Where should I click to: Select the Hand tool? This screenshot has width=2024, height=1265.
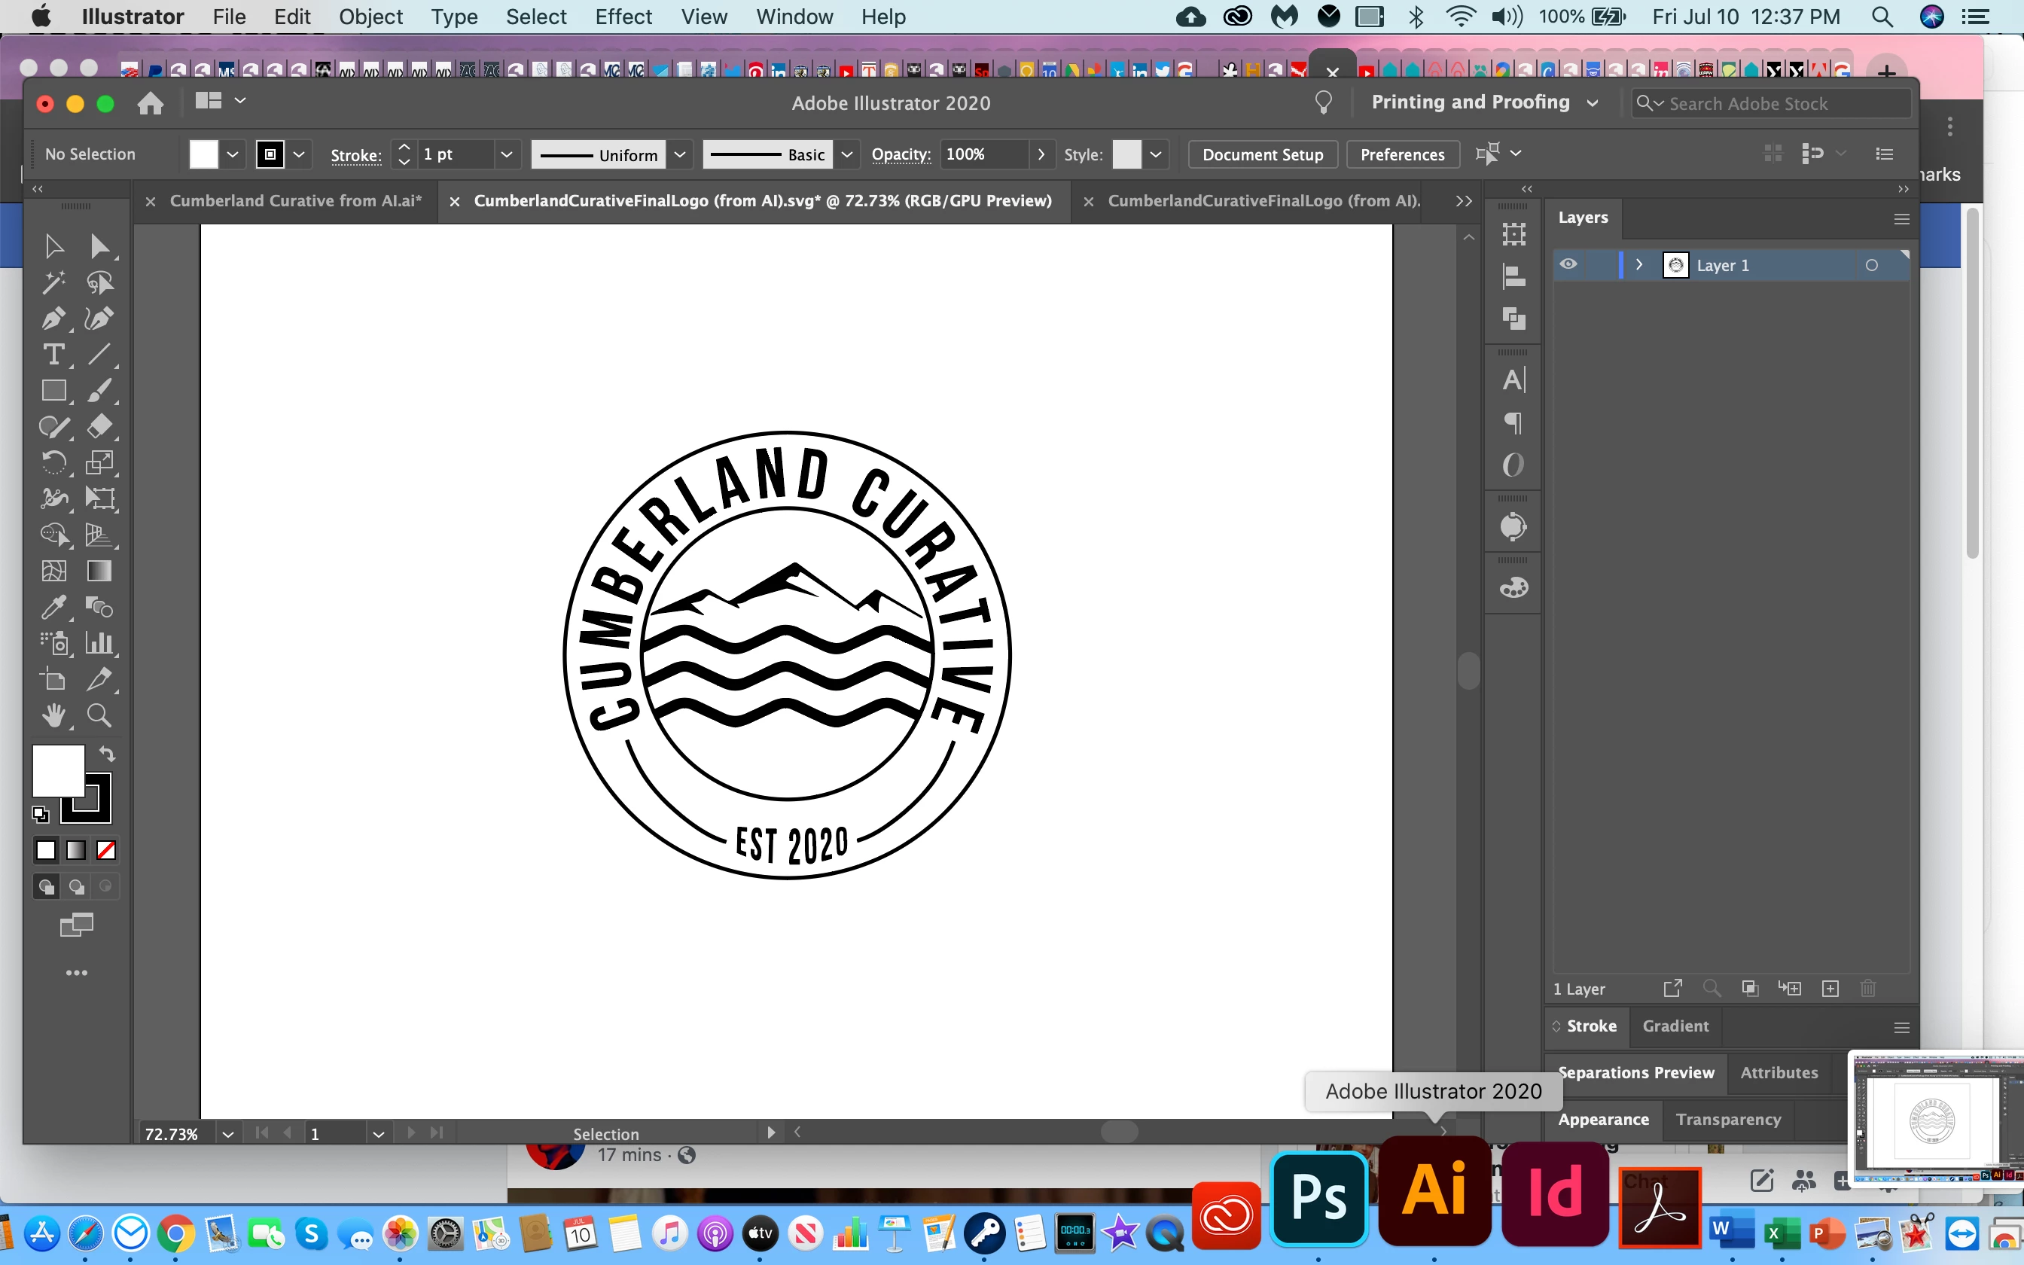click(53, 715)
